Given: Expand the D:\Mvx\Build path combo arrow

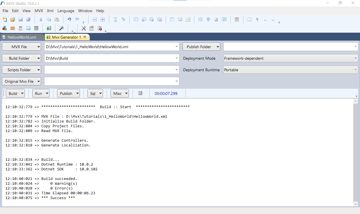Looking at the screenshot, I should tap(176, 58).
